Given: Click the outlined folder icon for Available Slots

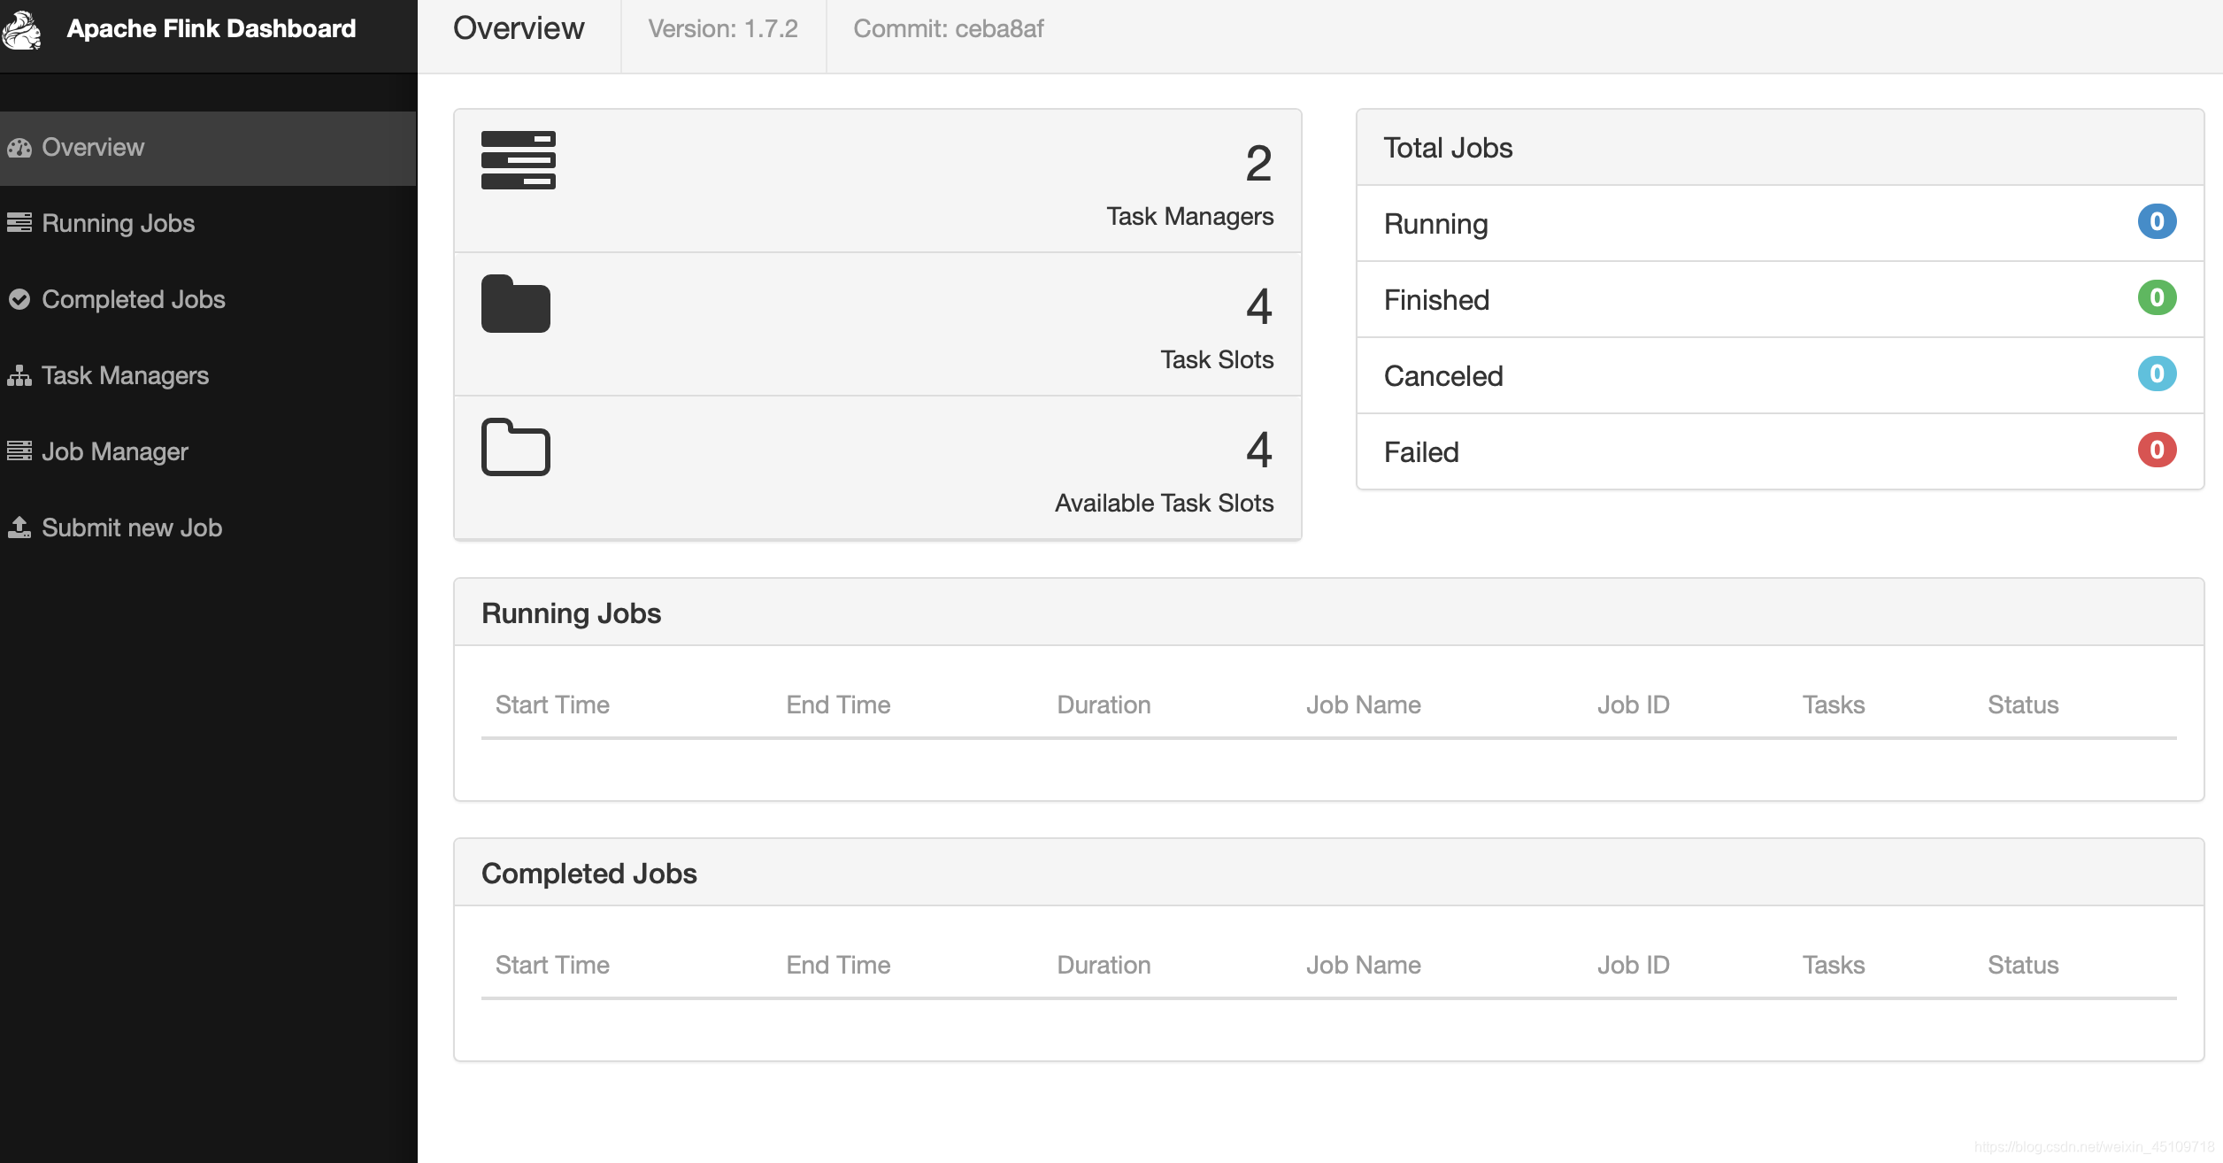Looking at the screenshot, I should [x=516, y=447].
